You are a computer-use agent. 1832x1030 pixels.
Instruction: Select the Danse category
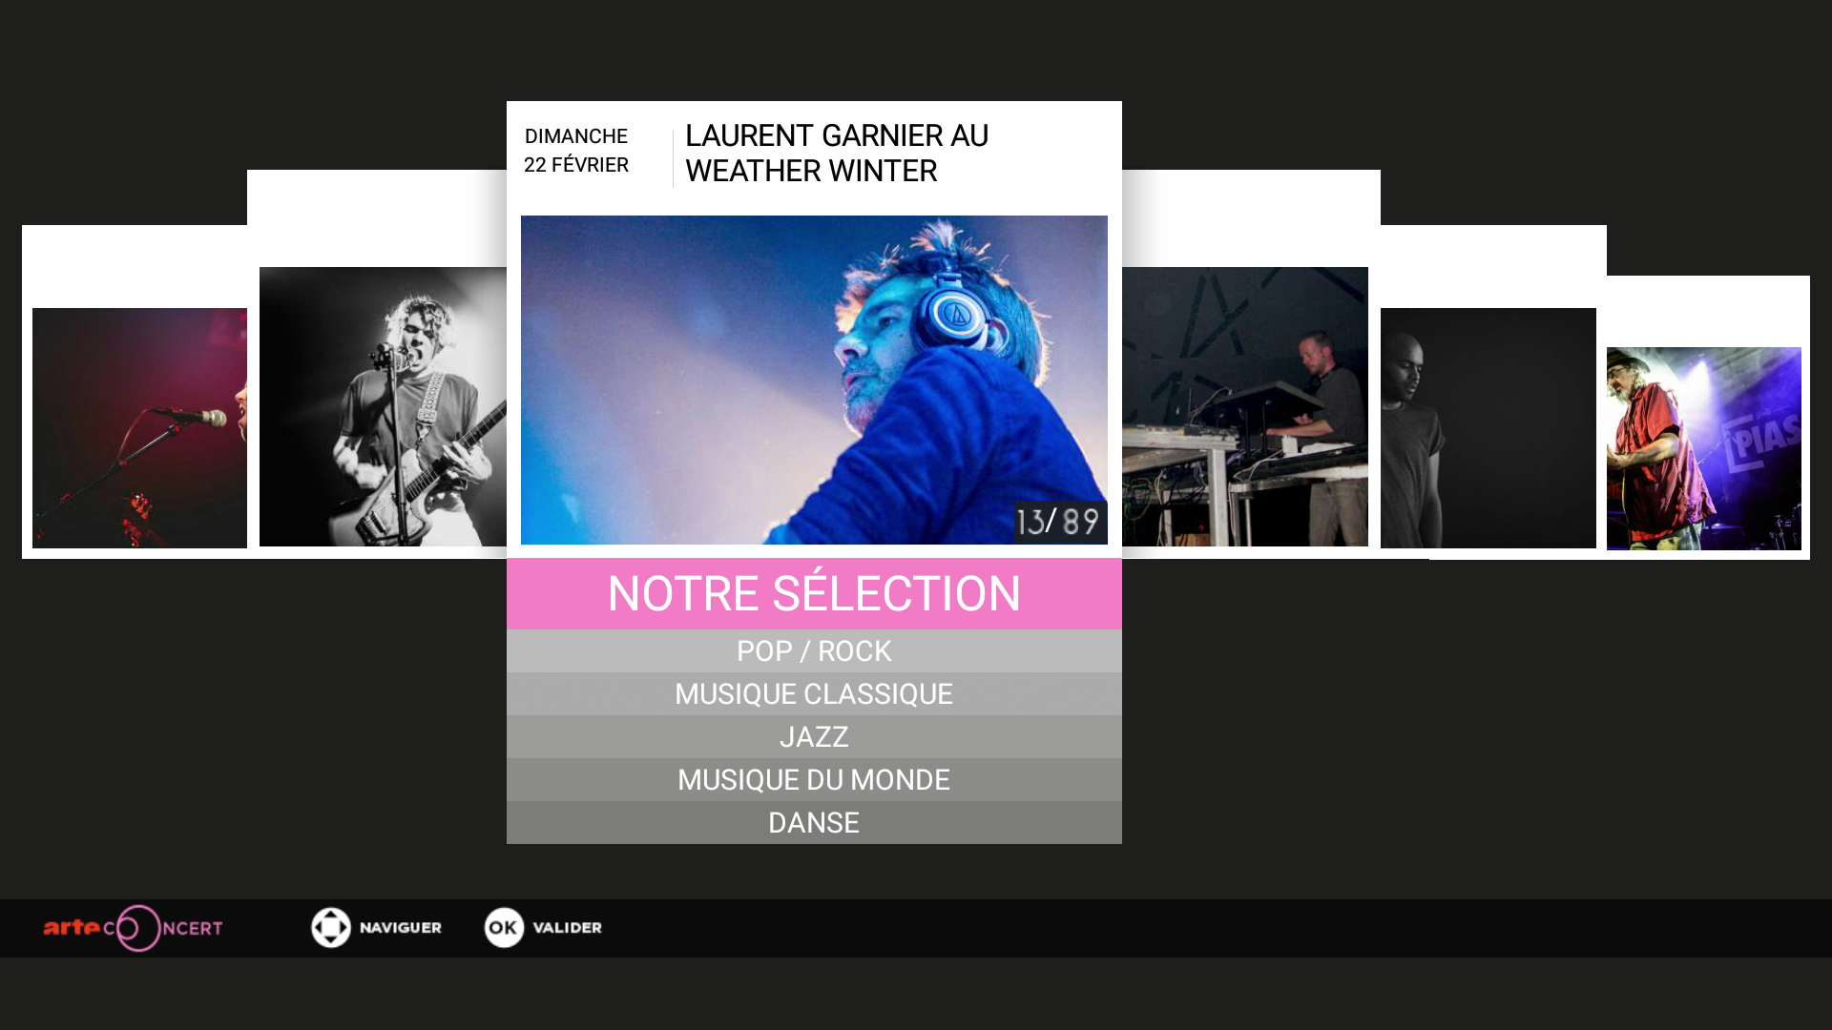[814, 823]
